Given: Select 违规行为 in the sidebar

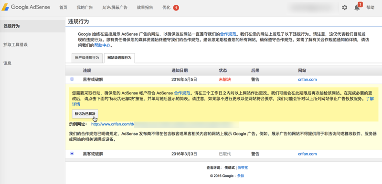Looking at the screenshot, I should 32,26.
